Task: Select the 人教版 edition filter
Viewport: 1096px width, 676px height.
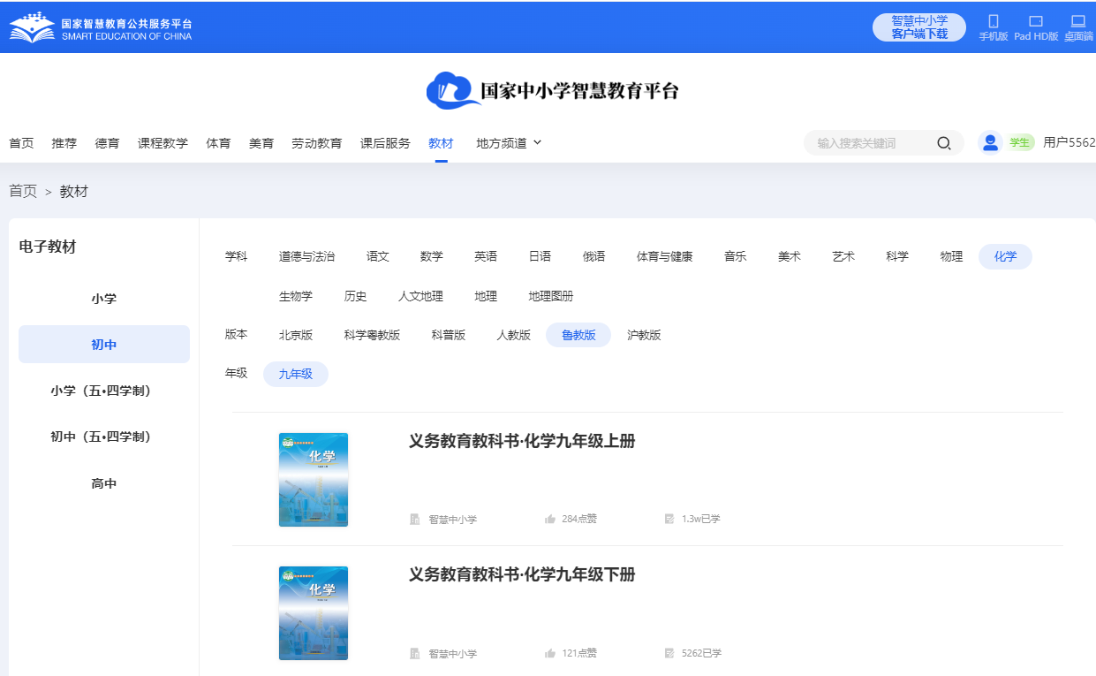Action: (513, 335)
